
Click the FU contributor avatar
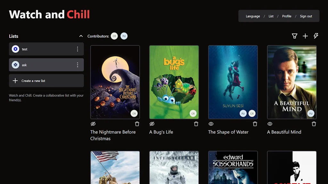coord(124,36)
